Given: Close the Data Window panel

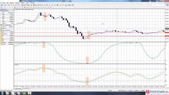Looking at the screenshot, I should pyautogui.click(x=13, y=9).
